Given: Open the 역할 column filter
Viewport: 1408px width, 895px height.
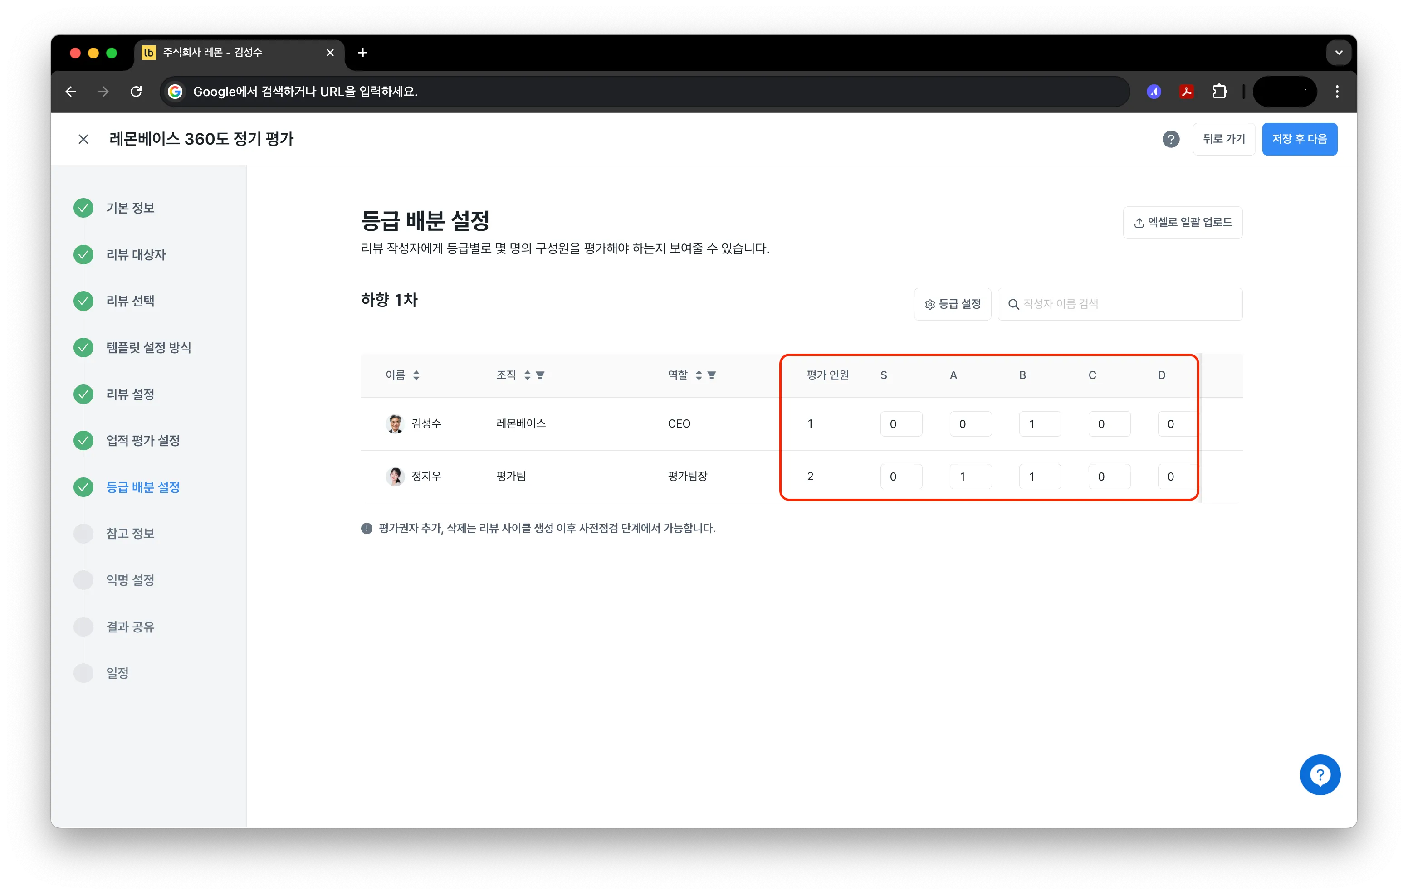Looking at the screenshot, I should (712, 375).
